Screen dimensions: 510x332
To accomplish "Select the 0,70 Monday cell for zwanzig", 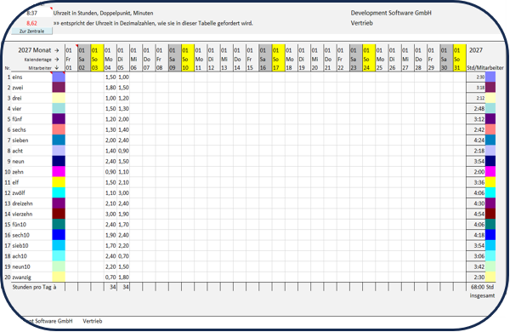I will click(110, 278).
